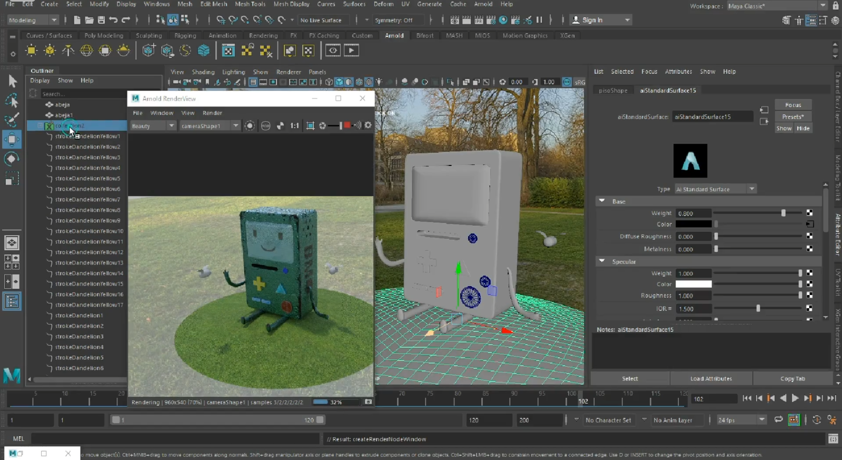
Task: Create an Arnold area light from the shelf
Action: coord(31,51)
